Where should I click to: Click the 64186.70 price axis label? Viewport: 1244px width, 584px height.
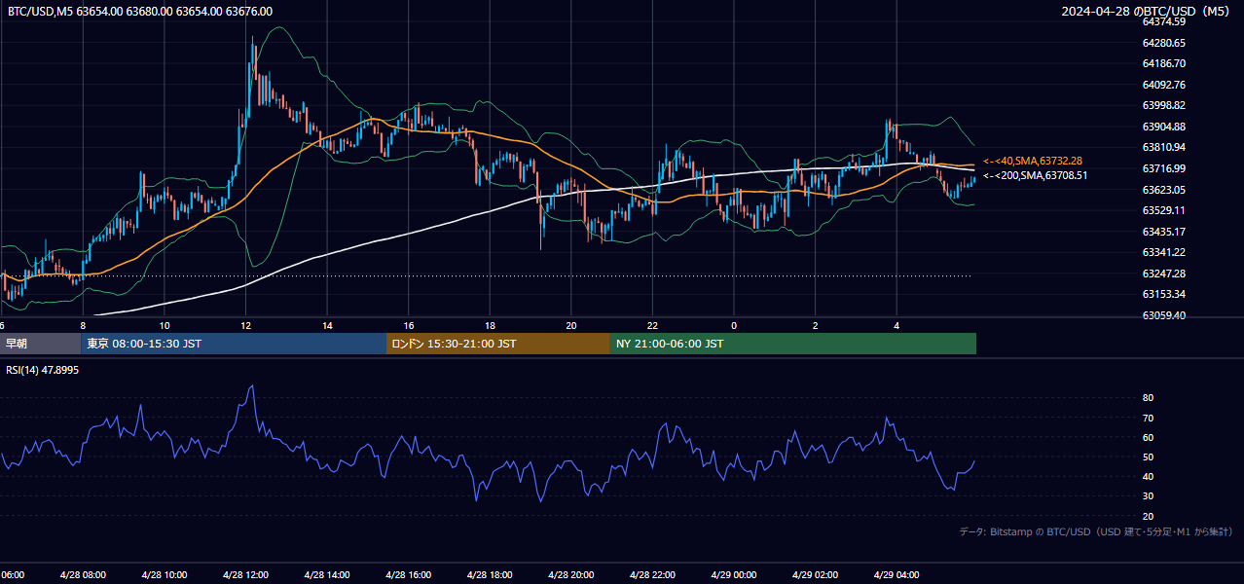click(x=1164, y=63)
